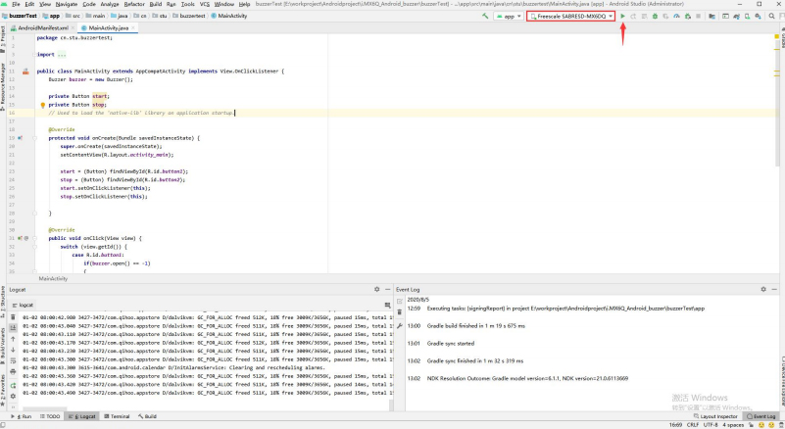The height and width of the screenshot is (429, 785).
Task: Open the Layout Inspector button
Action: [x=715, y=416]
